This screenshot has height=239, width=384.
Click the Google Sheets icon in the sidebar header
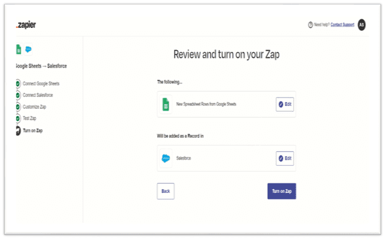(x=18, y=49)
